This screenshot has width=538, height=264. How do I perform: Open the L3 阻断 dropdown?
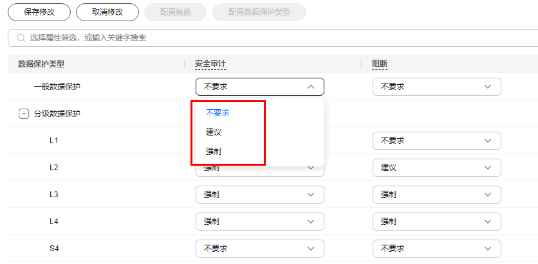tap(436, 194)
